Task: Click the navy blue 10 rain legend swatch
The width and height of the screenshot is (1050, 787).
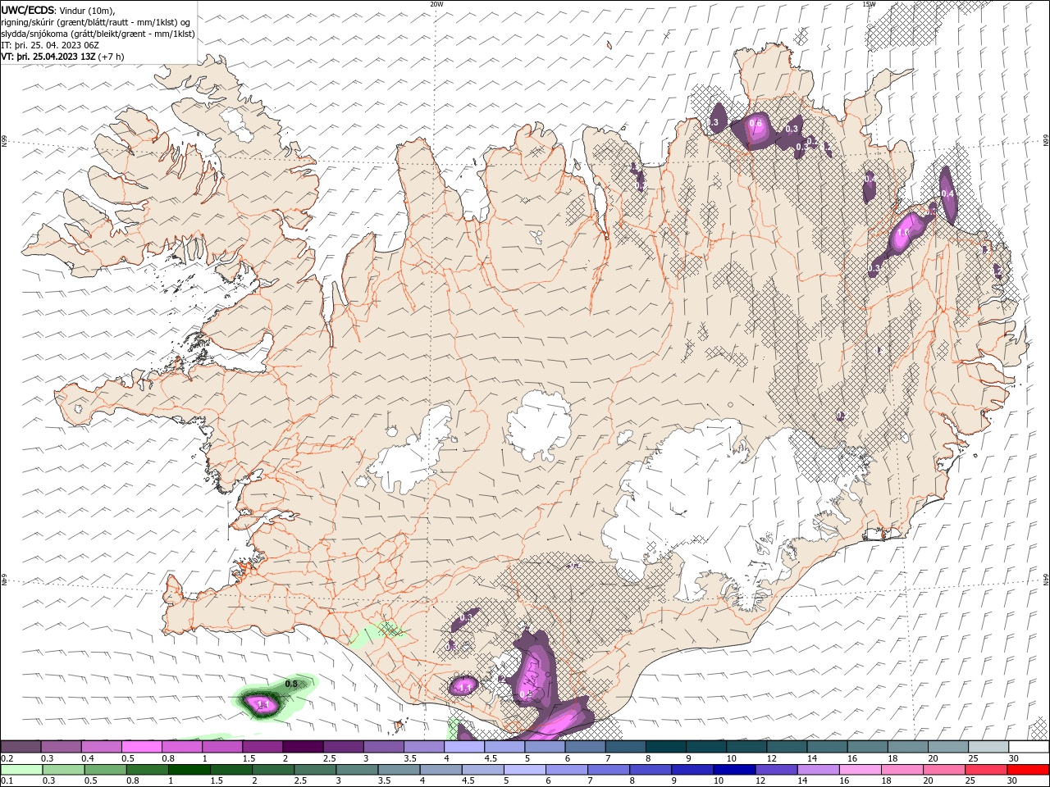Action: [x=733, y=770]
